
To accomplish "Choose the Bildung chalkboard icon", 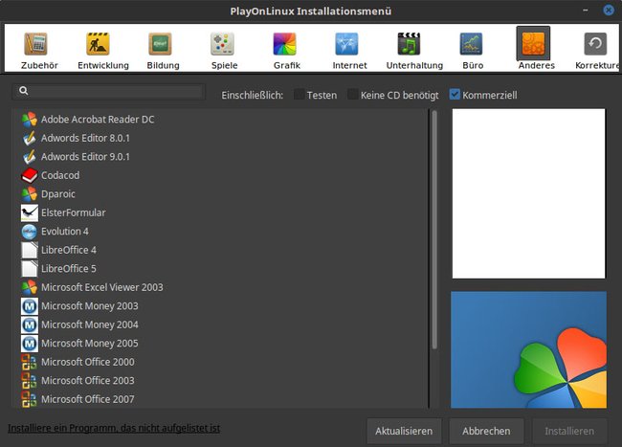I will (160, 44).
